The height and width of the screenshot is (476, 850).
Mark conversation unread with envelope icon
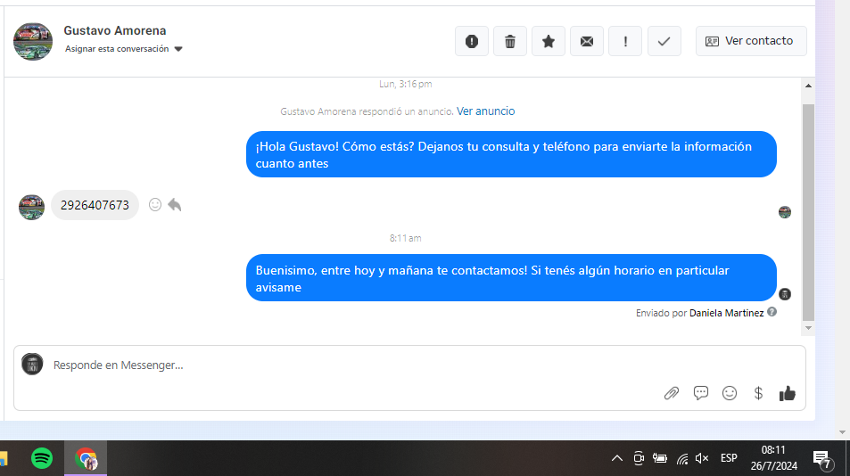pos(587,41)
